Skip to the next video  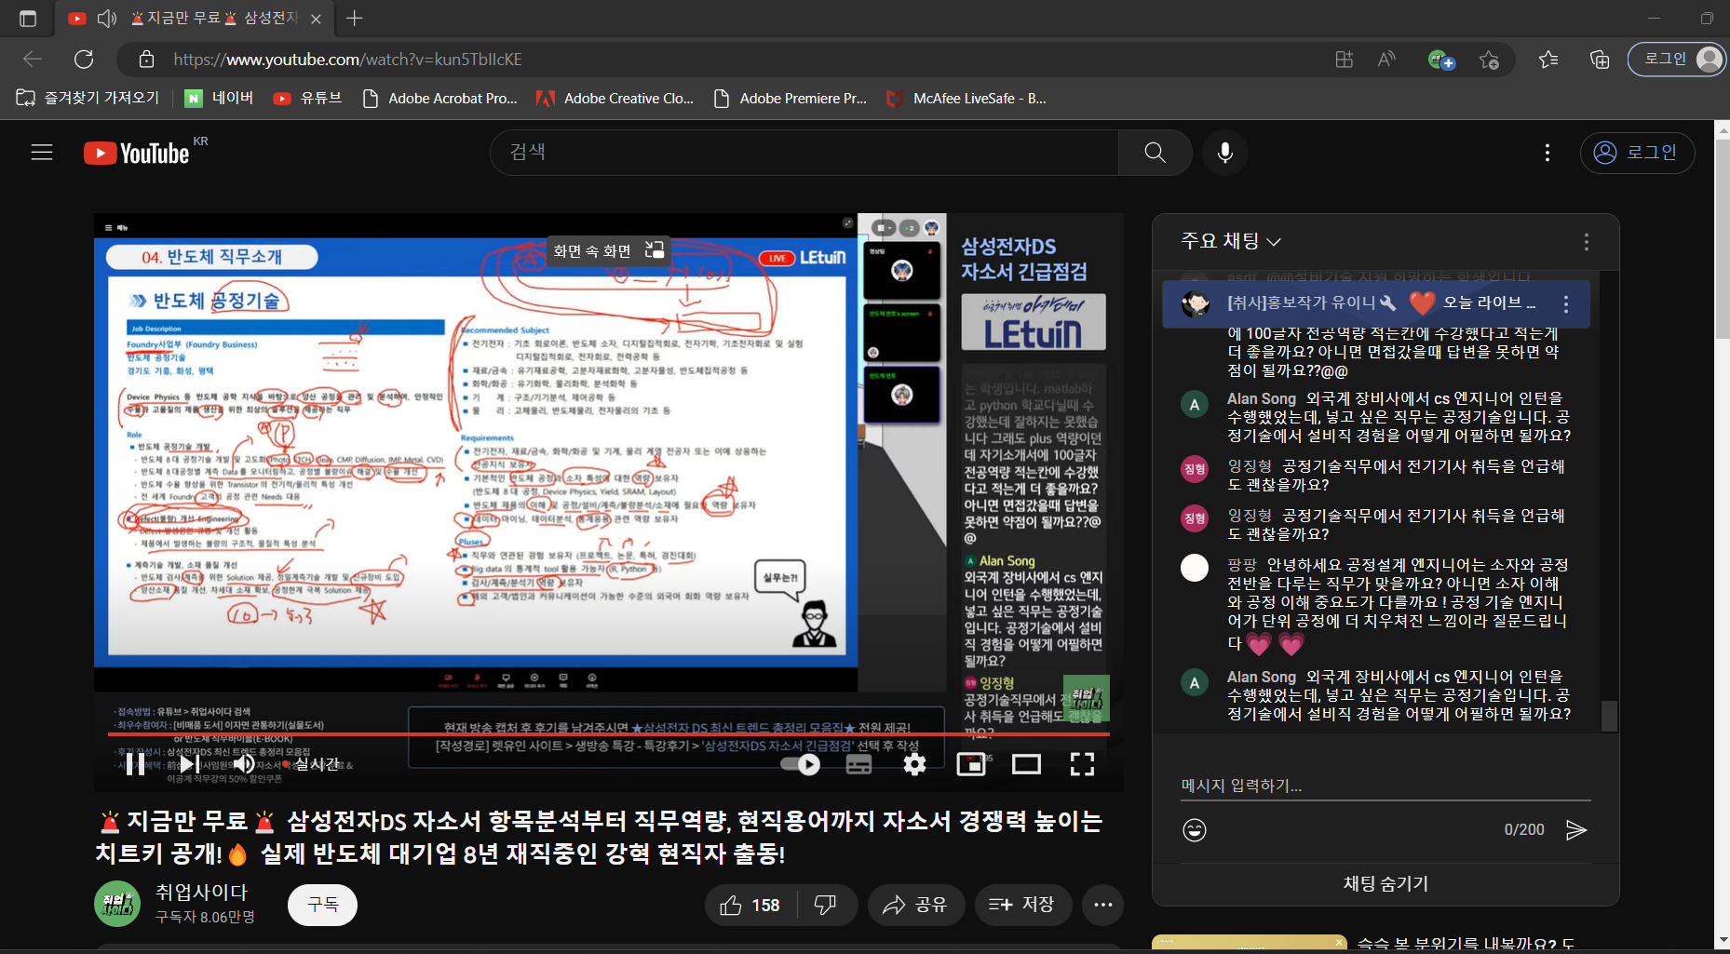(x=188, y=765)
